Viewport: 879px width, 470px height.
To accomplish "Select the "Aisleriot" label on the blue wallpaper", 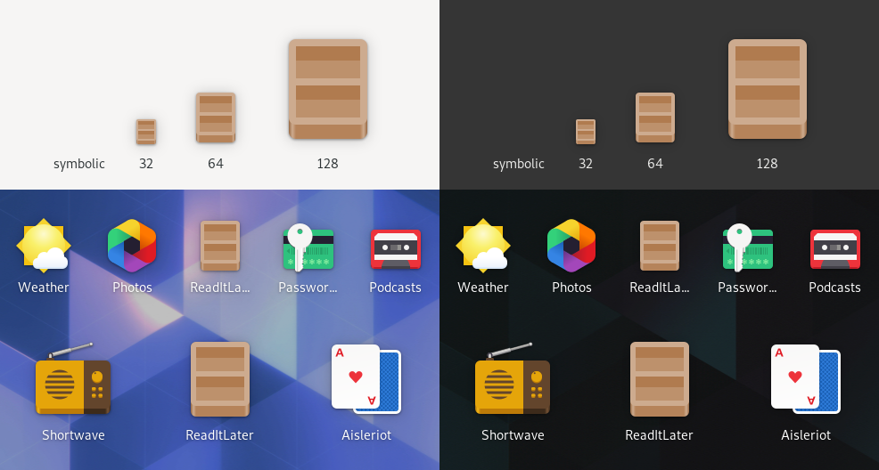I will click(x=366, y=435).
